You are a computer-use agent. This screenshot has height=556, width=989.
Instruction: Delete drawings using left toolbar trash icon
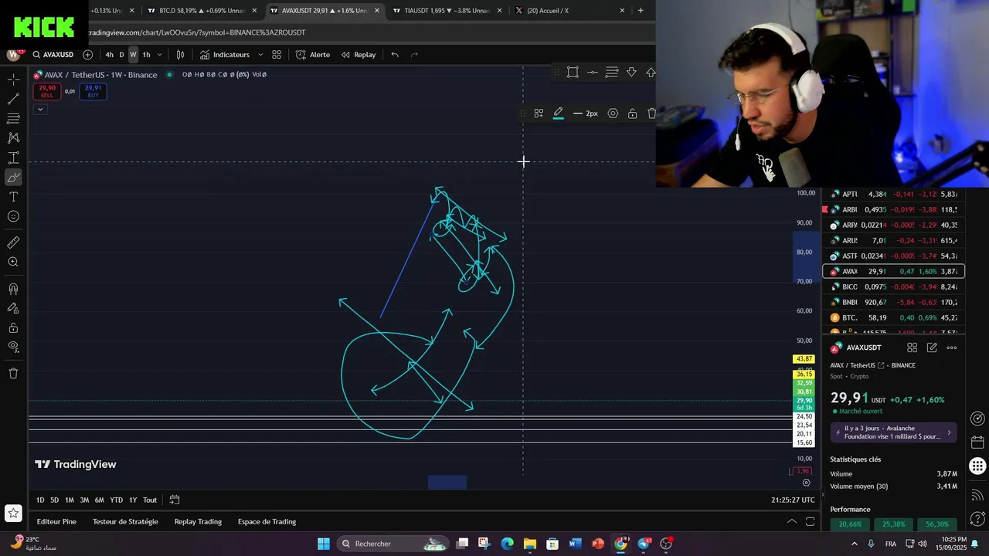pos(13,373)
